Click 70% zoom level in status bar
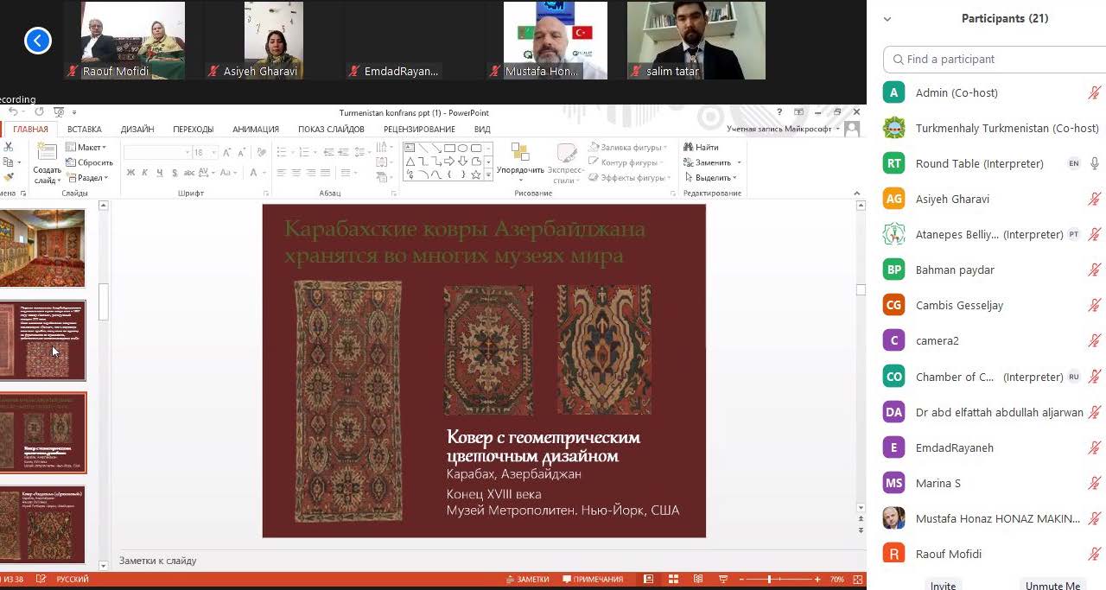This screenshot has height=590, width=1106. pyautogui.click(x=837, y=579)
